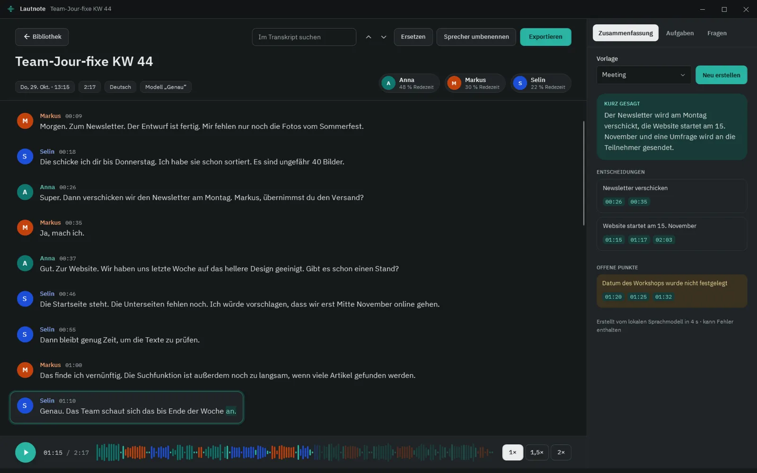Jump to timestamp 00:26 under Newsletter verschicken

coord(614,202)
